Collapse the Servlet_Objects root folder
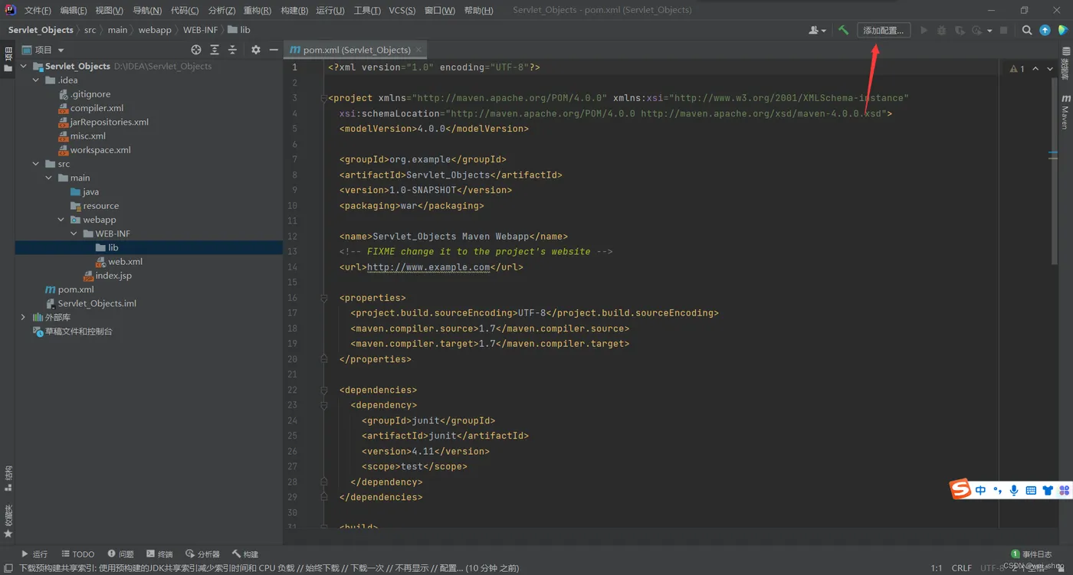The image size is (1073, 575). (23, 67)
